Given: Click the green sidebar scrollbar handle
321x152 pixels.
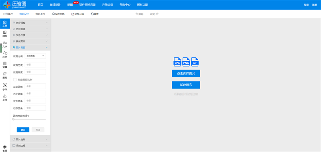Looking at the screenshot, I should point(1,48).
